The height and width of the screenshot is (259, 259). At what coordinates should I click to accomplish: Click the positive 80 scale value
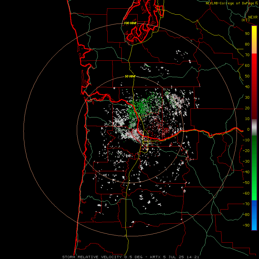[247, 44]
